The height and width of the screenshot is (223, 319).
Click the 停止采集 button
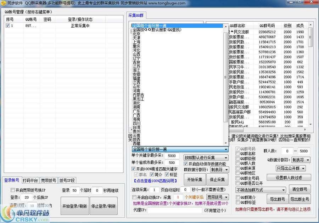click(217, 179)
